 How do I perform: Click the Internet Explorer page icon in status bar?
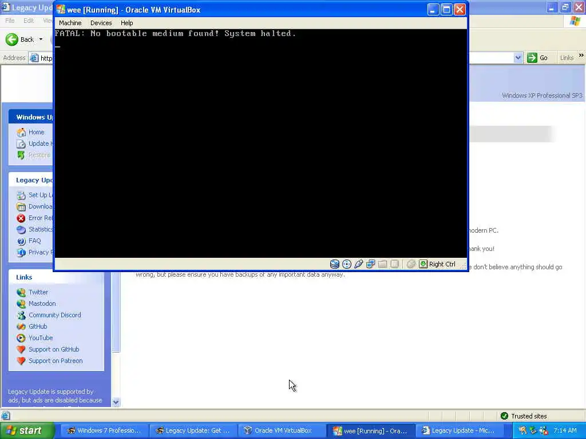6,416
